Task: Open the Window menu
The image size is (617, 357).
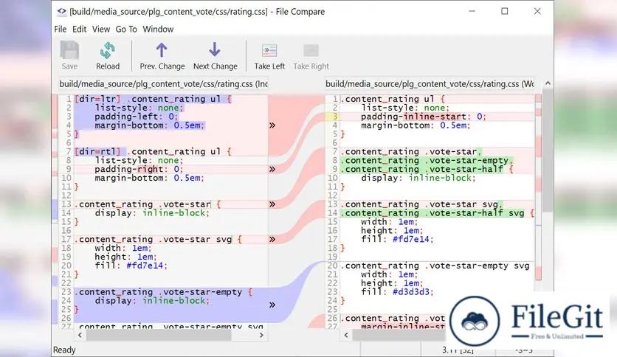Action: (x=158, y=30)
